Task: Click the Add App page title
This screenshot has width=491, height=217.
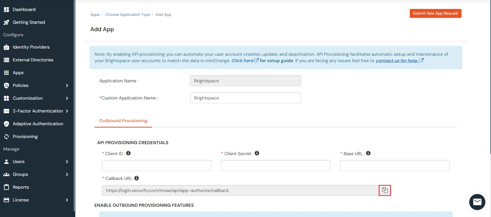Action: point(102,29)
